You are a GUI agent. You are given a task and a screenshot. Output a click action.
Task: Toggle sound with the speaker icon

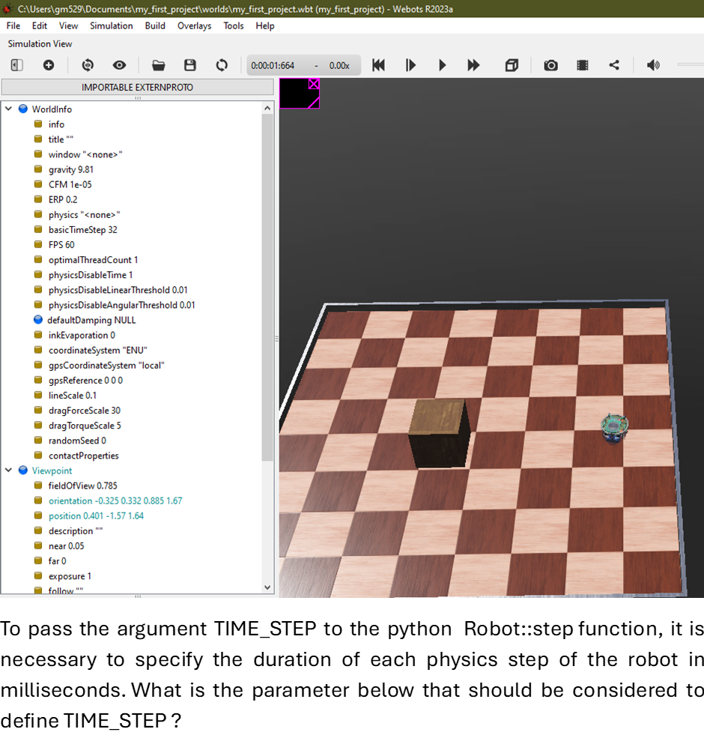pos(653,65)
